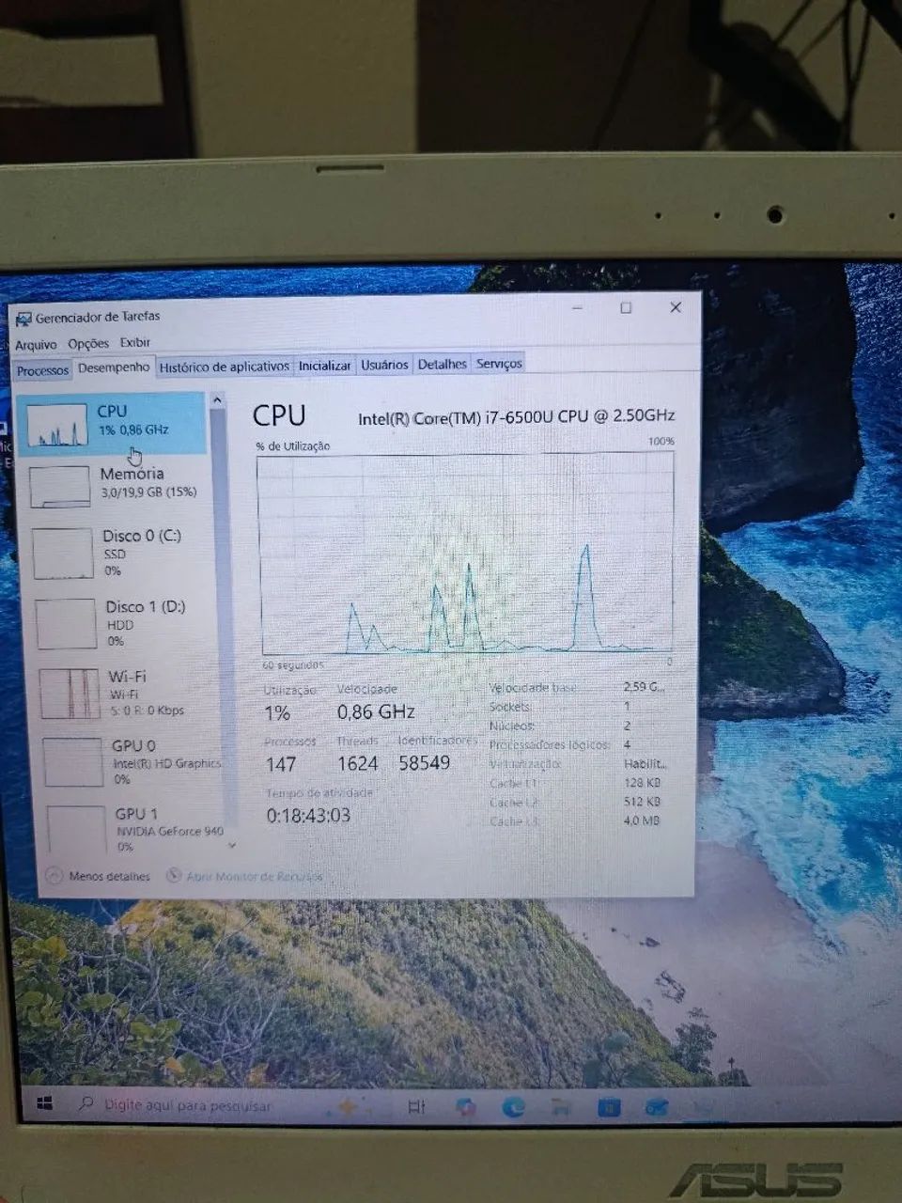Select Disco 1 (D:) HDD performance graph
Image resolution: width=902 pixels, height=1203 pixels.
coord(122,622)
